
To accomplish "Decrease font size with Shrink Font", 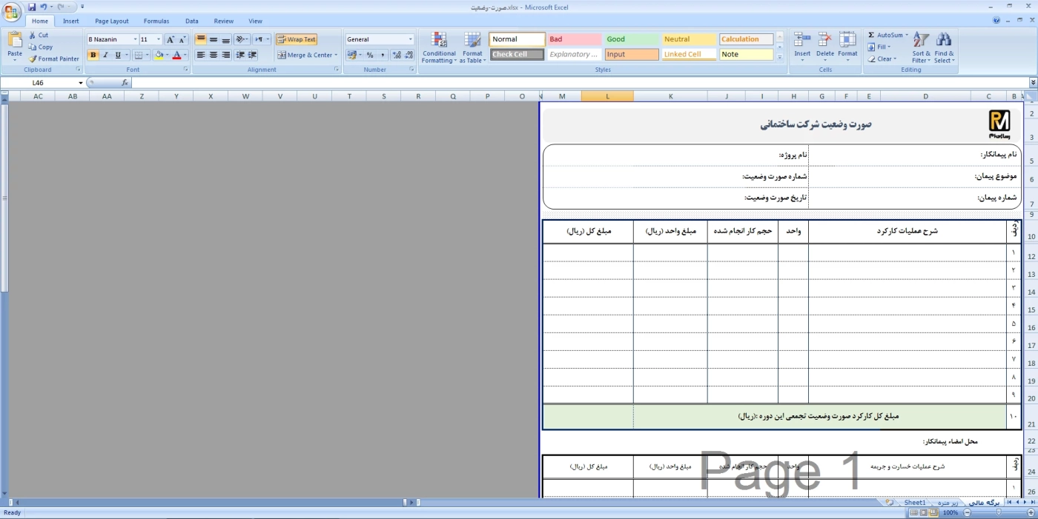I will pyautogui.click(x=182, y=39).
